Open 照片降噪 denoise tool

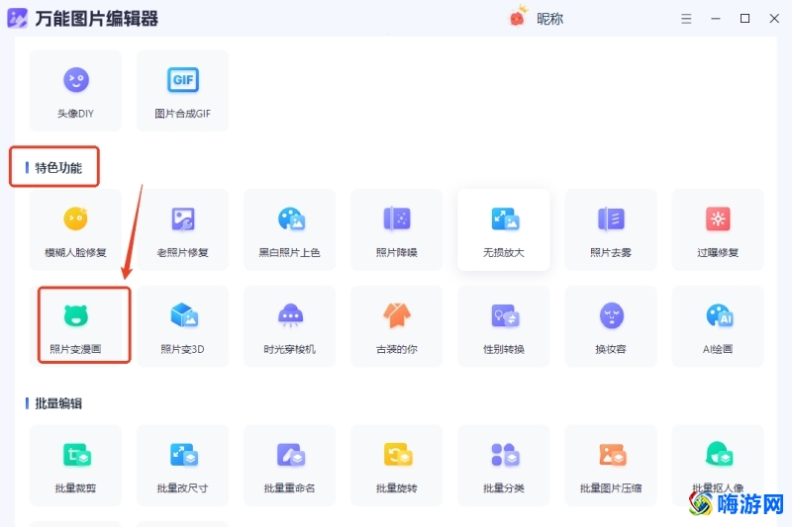(x=397, y=230)
